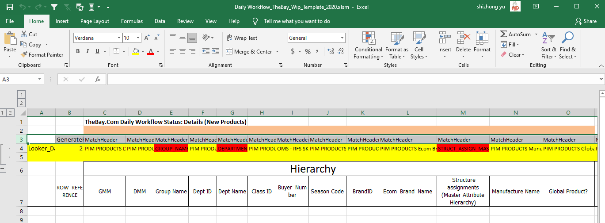The height and width of the screenshot is (223, 605).
Task: Open the File tab
Action: click(10, 21)
